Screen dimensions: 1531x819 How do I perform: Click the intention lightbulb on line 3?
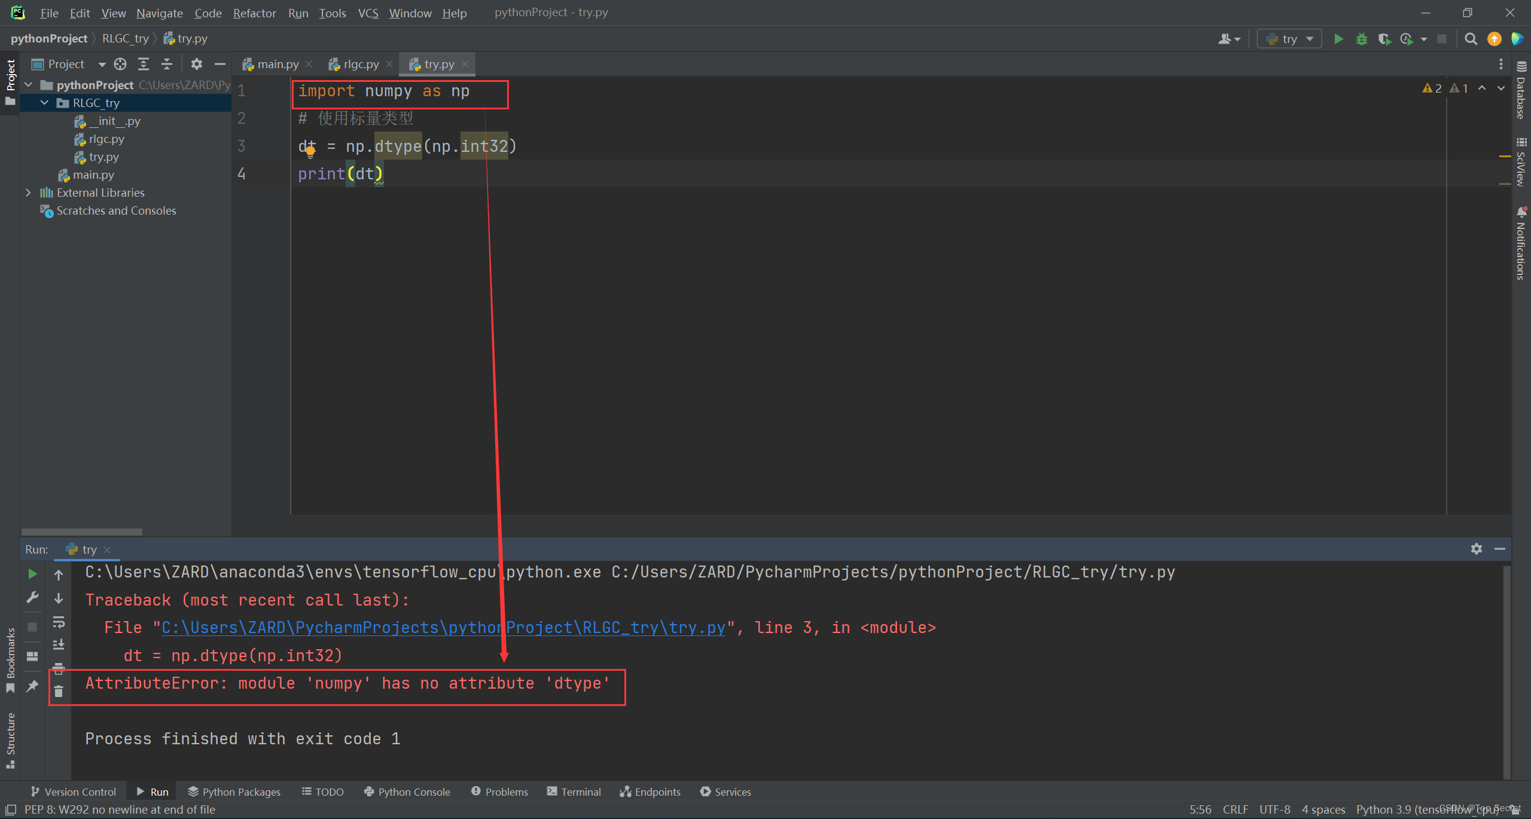pyautogui.click(x=310, y=151)
